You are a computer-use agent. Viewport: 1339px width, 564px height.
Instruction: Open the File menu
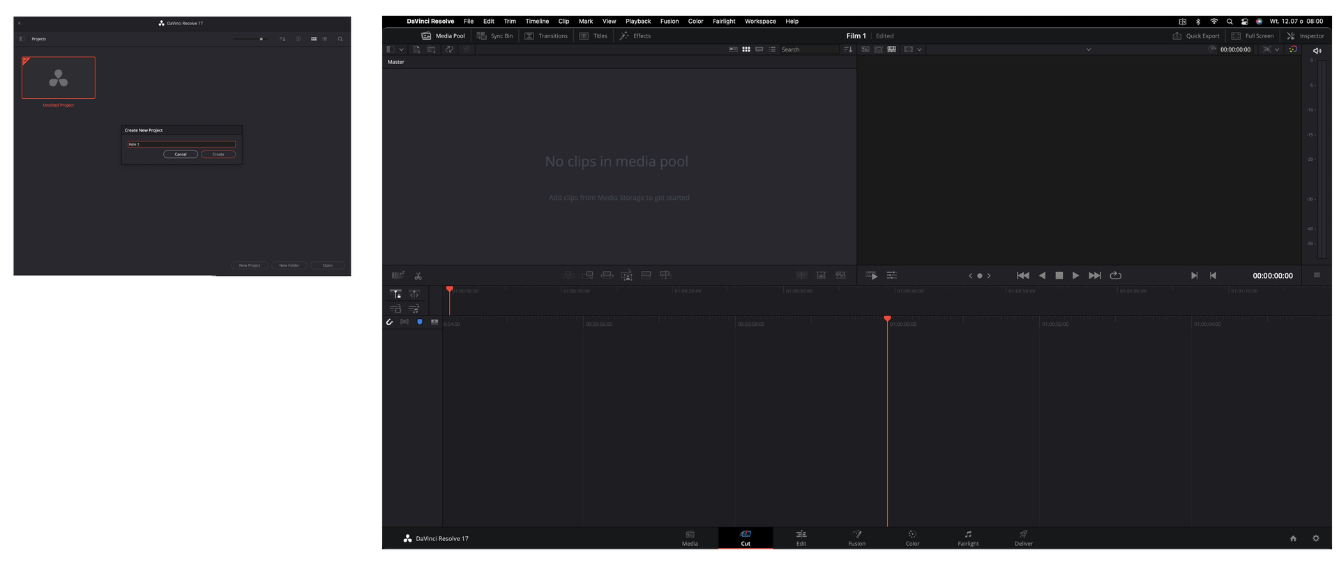469,21
